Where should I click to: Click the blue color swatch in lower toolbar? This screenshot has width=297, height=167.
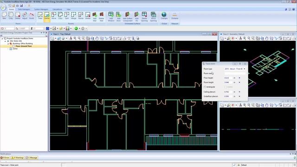(47, 28)
